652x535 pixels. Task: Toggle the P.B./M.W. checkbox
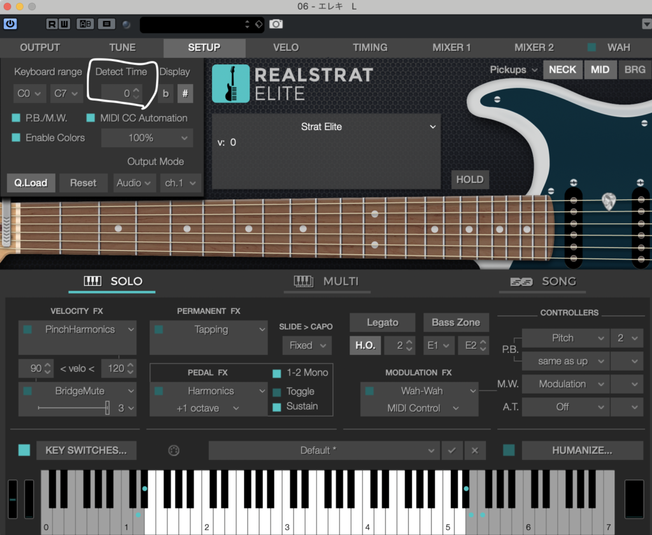(x=16, y=118)
